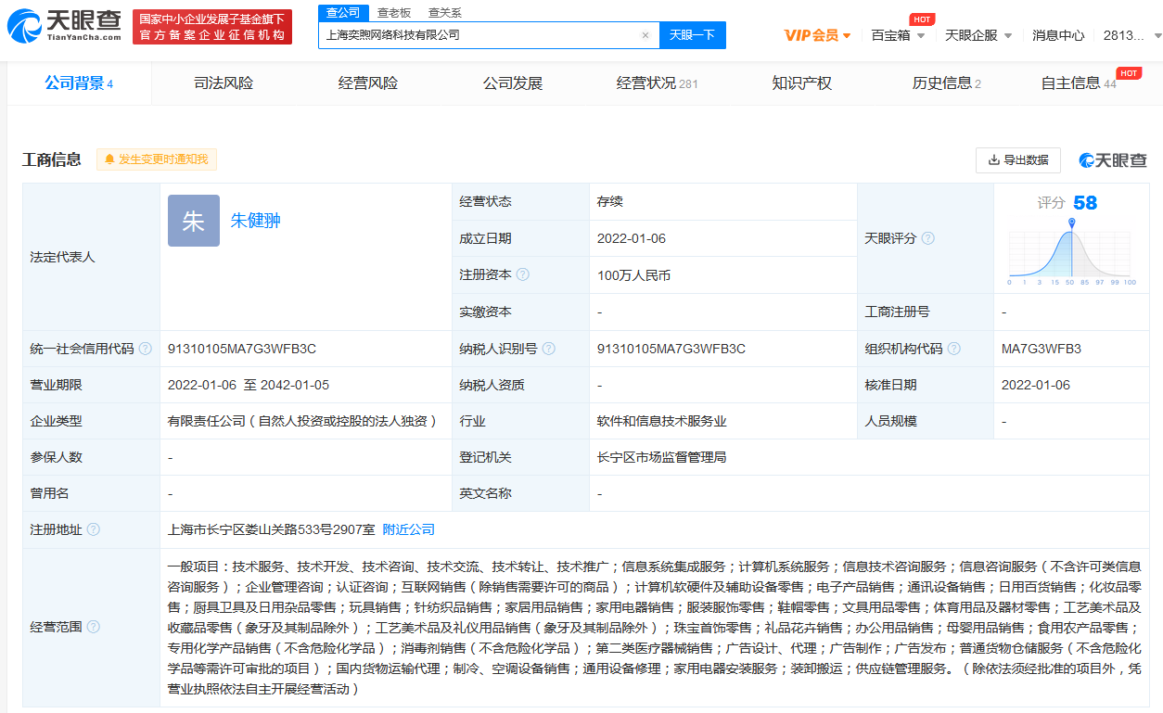Switch to the 查关系 search tab
Image resolution: width=1163 pixels, height=713 pixels.
(445, 13)
